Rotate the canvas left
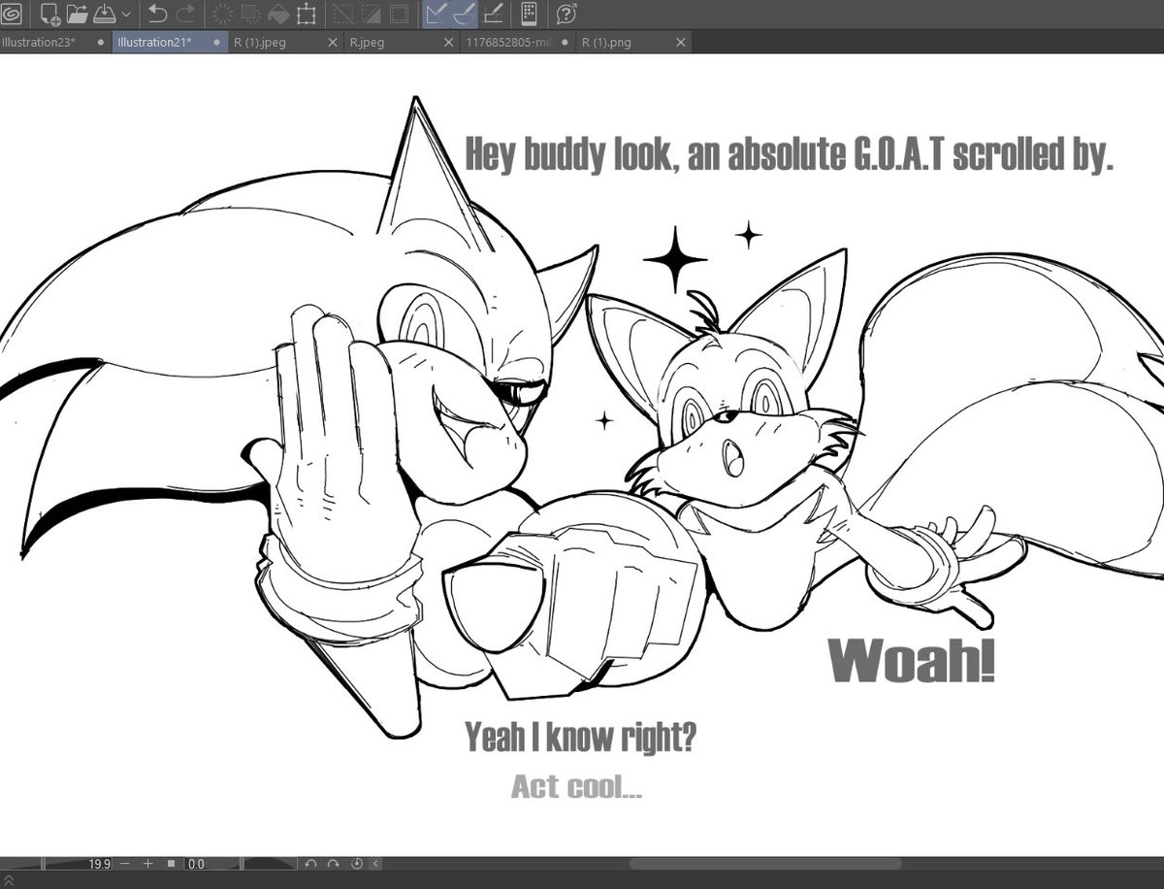This screenshot has width=1164, height=889. click(310, 864)
